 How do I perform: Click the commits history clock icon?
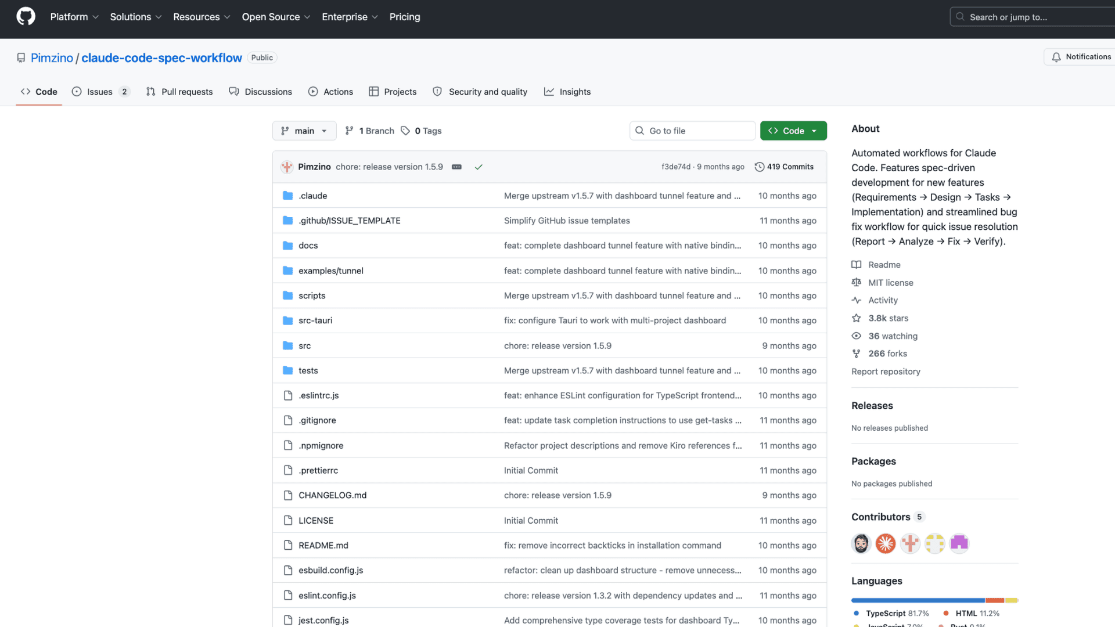[x=759, y=167]
